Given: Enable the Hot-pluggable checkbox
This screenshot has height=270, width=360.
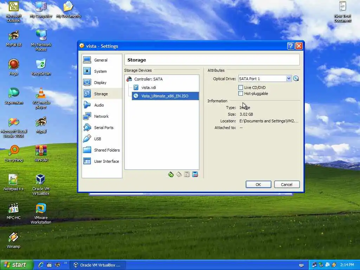Looking at the screenshot, I should tap(240, 94).
